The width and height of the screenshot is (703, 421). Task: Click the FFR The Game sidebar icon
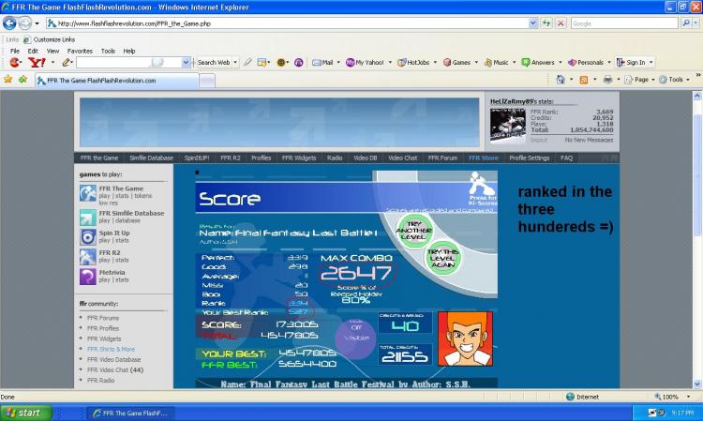pyautogui.click(x=88, y=194)
